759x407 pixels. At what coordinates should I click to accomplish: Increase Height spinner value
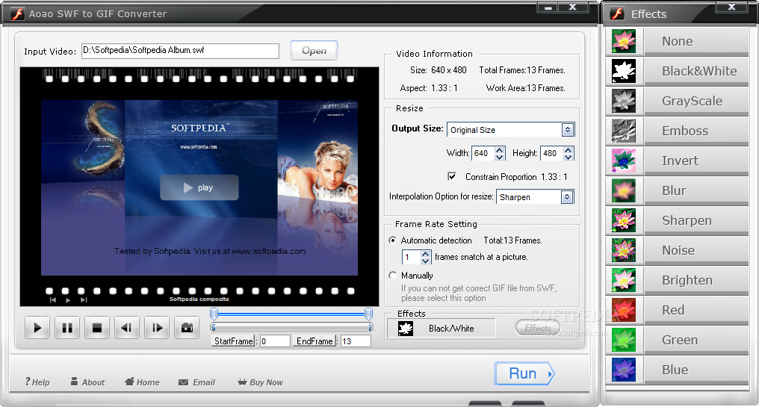[569, 149]
